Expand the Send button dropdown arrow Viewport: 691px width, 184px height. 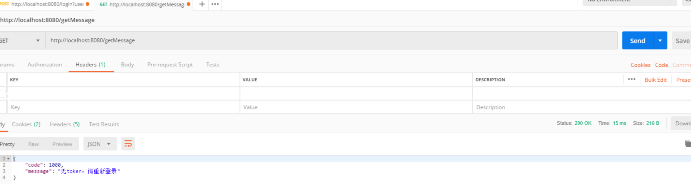tap(660, 40)
